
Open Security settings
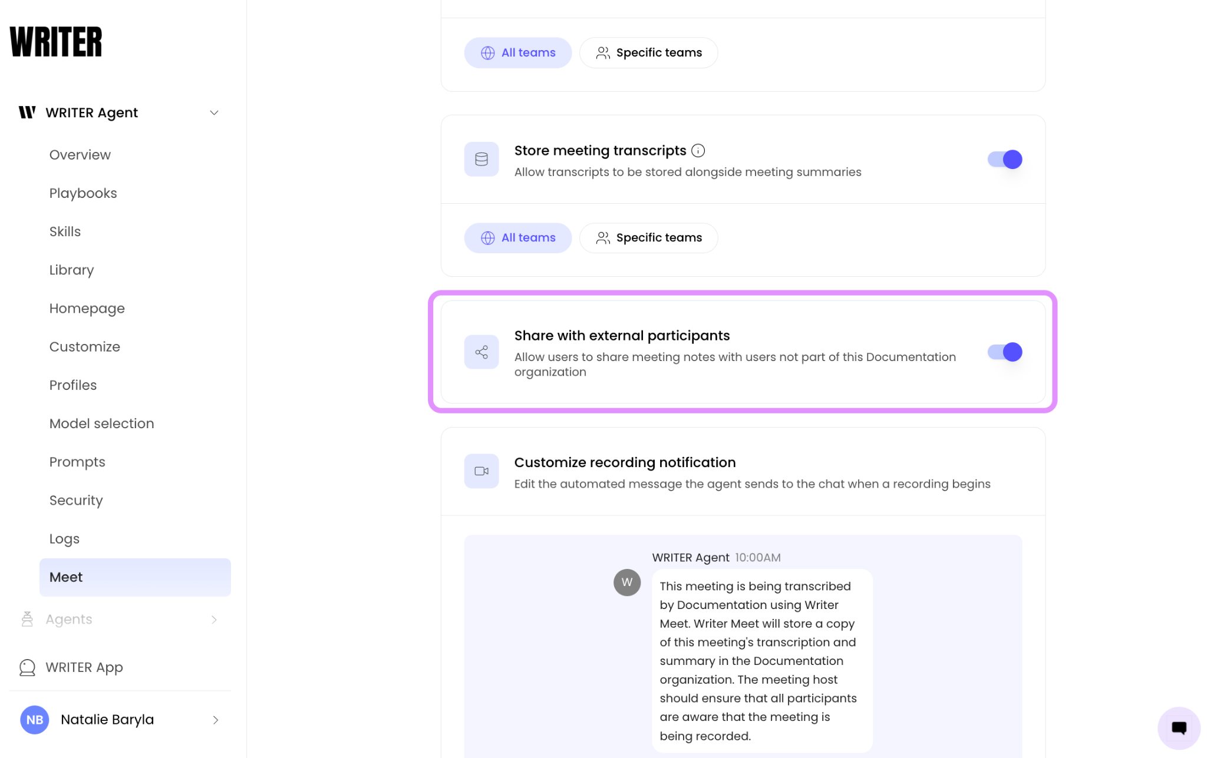76,500
